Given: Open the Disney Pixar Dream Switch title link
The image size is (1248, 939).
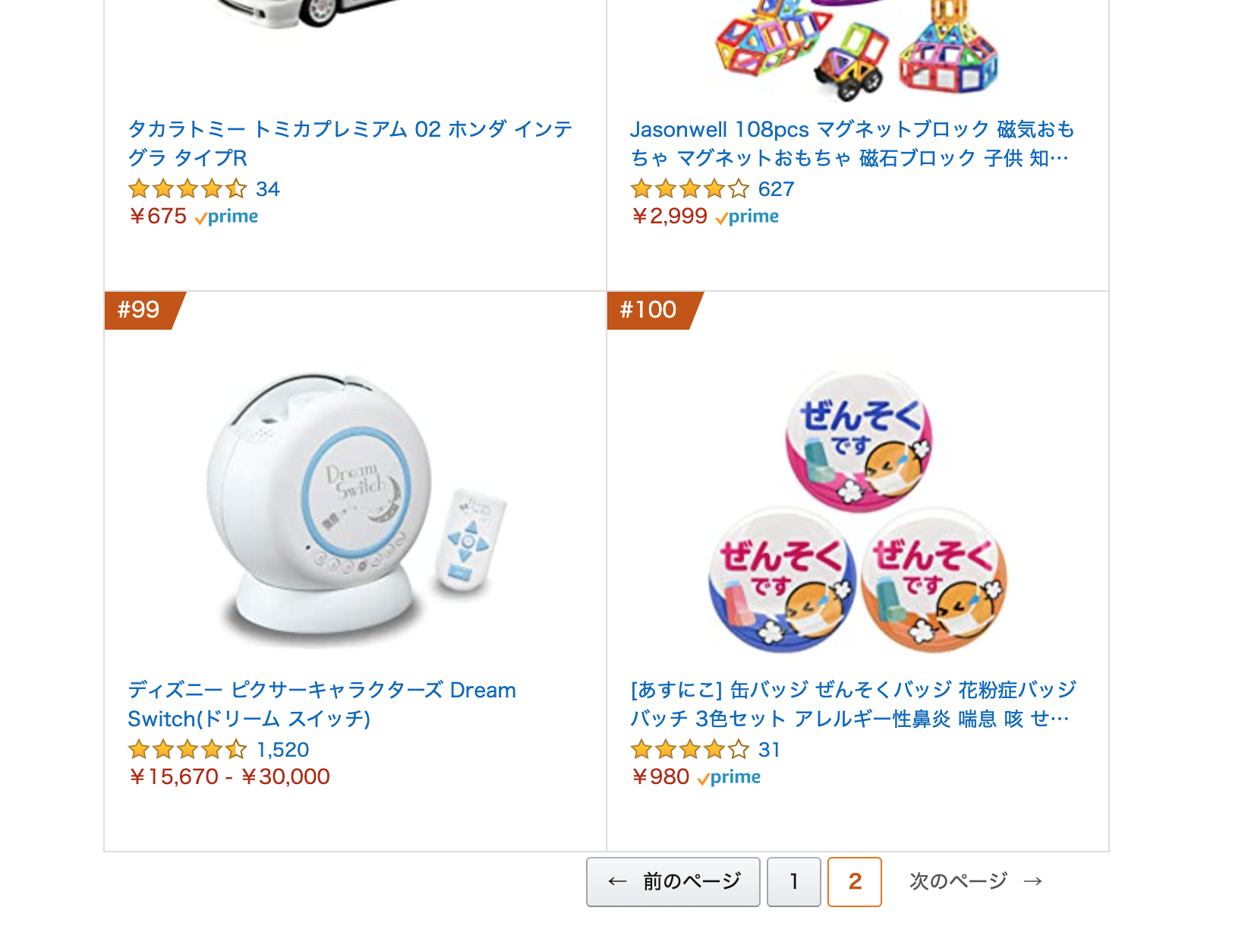Looking at the screenshot, I should [322, 703].
